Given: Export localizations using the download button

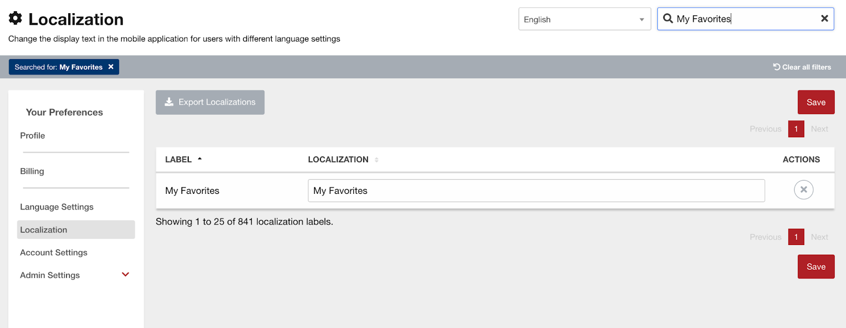Looking at the screenshot, I should [210, 102].
